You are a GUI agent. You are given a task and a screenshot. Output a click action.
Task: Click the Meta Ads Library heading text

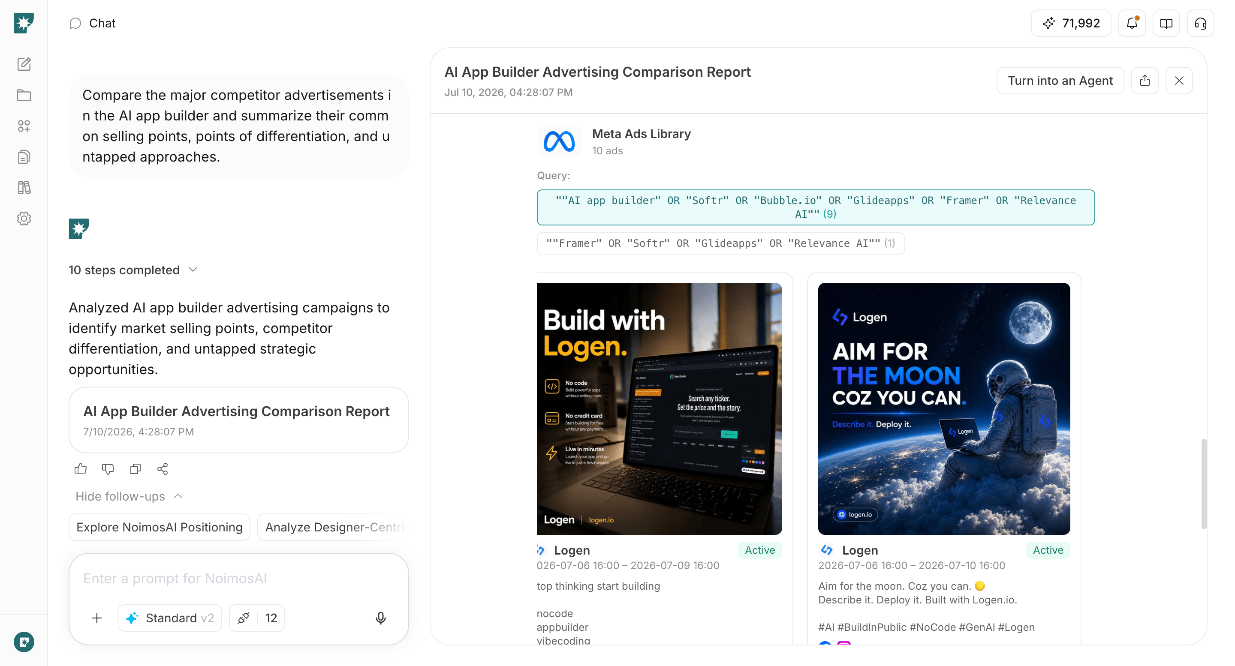(642, 134)
